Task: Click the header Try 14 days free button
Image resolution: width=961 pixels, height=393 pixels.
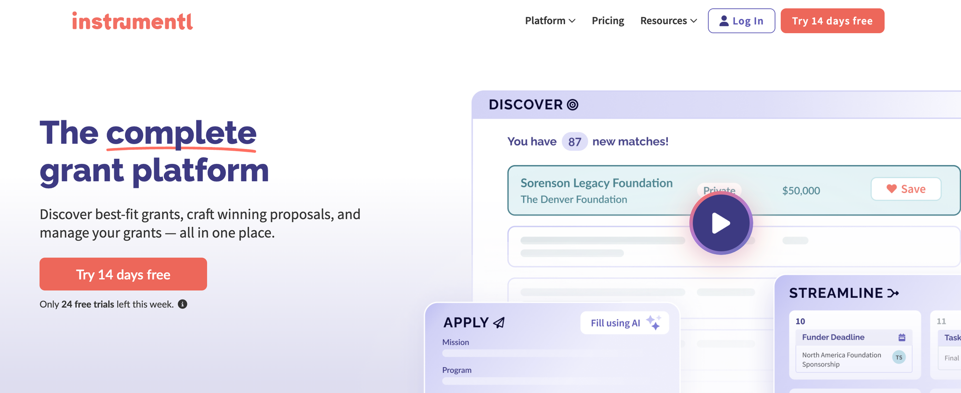Action: coord(832,21)
